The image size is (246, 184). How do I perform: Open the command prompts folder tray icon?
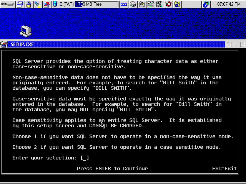[x=177, y=4]
